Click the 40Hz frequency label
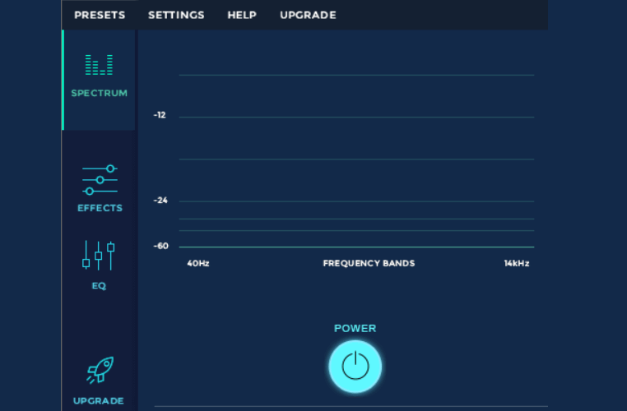The image size is (627, 411). coord(198,263)
